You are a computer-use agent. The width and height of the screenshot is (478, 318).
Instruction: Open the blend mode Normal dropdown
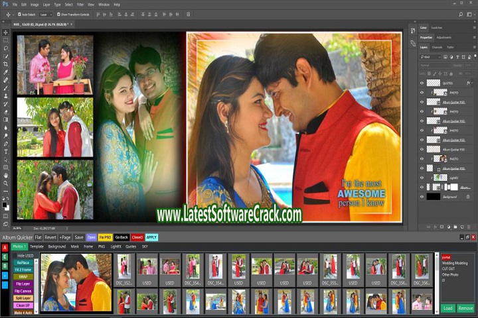435,66
